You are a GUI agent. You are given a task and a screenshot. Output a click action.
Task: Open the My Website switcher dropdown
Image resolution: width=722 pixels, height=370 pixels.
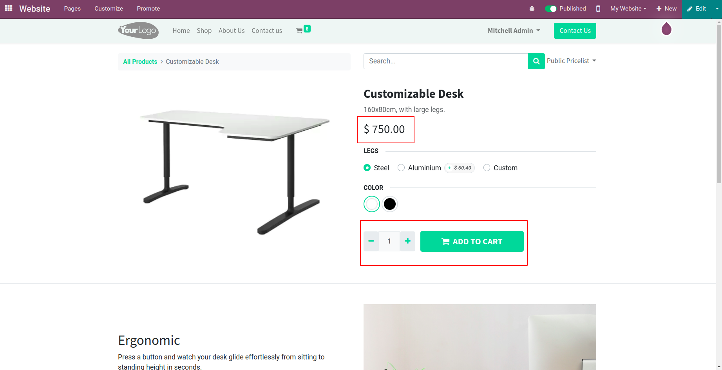coord(628,9)
